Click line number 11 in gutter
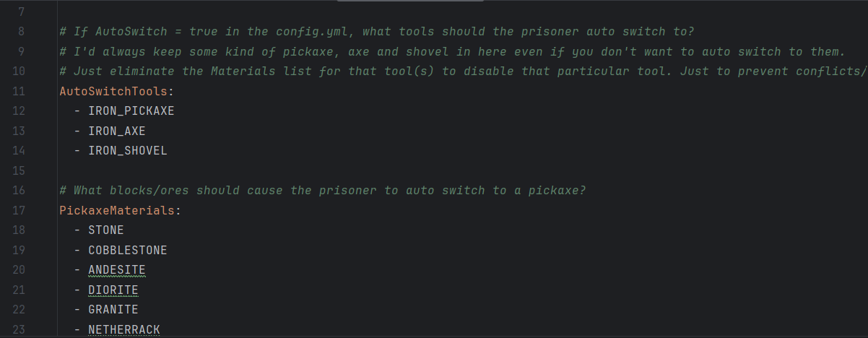Viewport: 868px width, 338px height. (19, 92)
